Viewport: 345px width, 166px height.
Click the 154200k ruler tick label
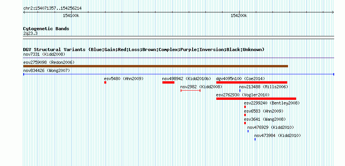coord(239,15)
